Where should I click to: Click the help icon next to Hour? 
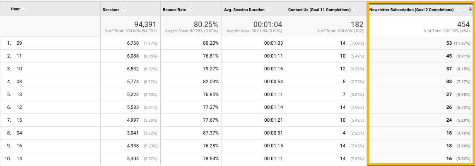(25, 9)
